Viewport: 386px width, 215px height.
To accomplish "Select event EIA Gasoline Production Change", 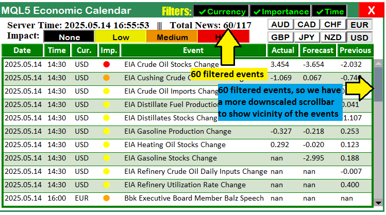I will [178, 131].
